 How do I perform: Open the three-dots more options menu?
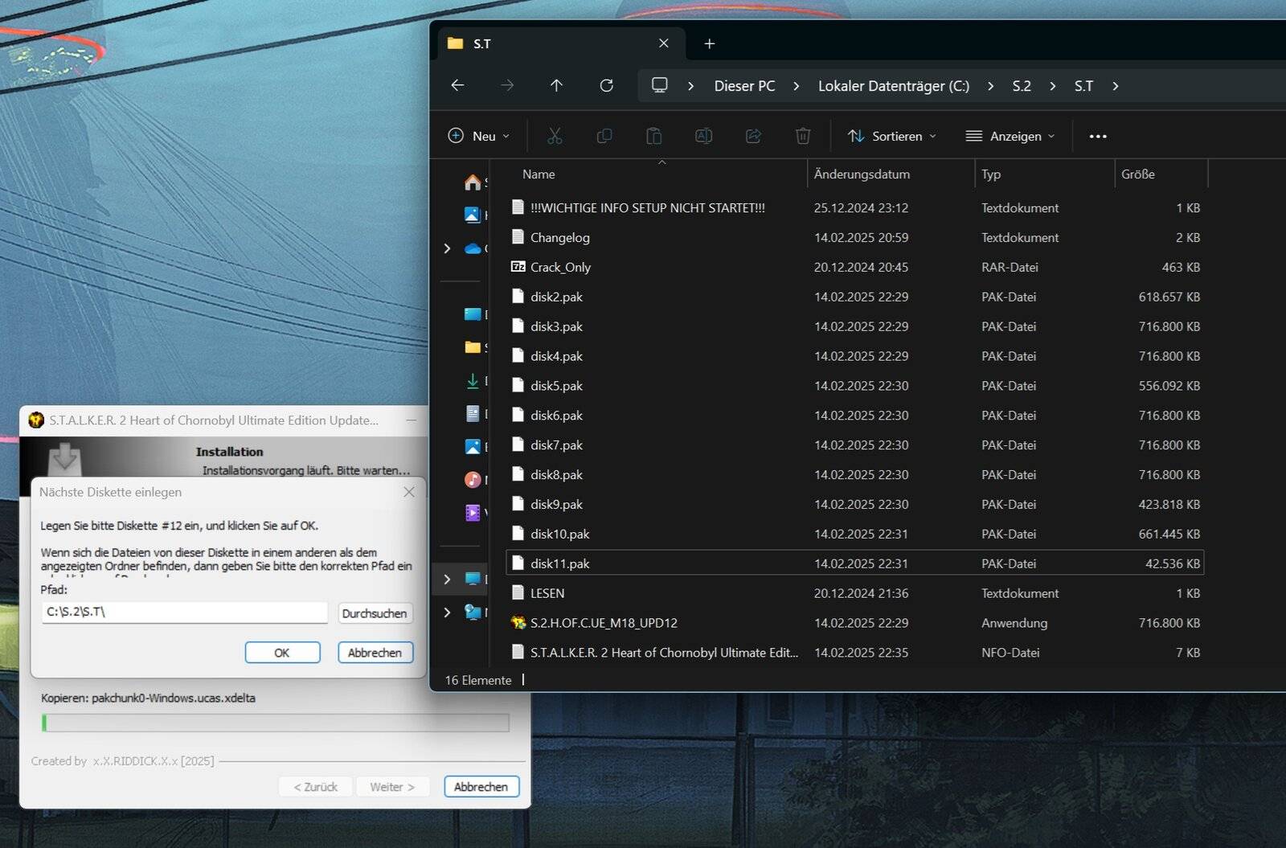(x=1098, y=136)
